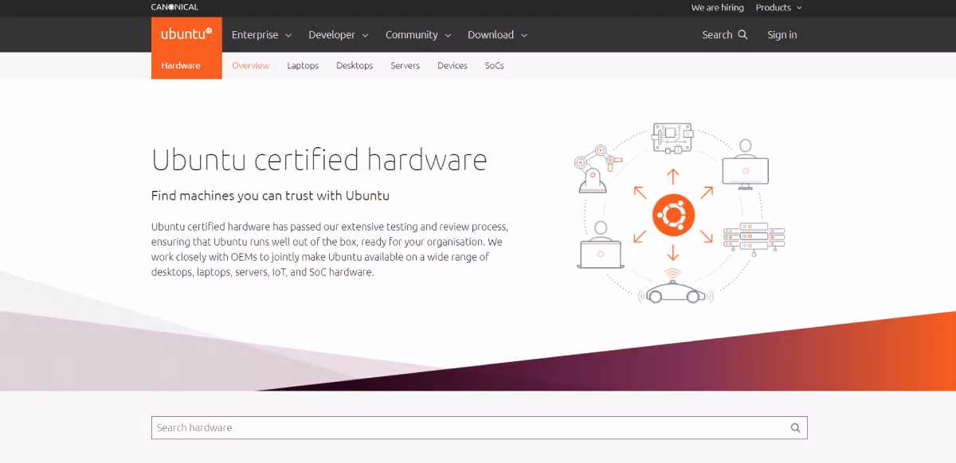Click the desktop monitor user illustration
Screen dimensions: 956x463
pyautogui.click(x=745, y=165)
